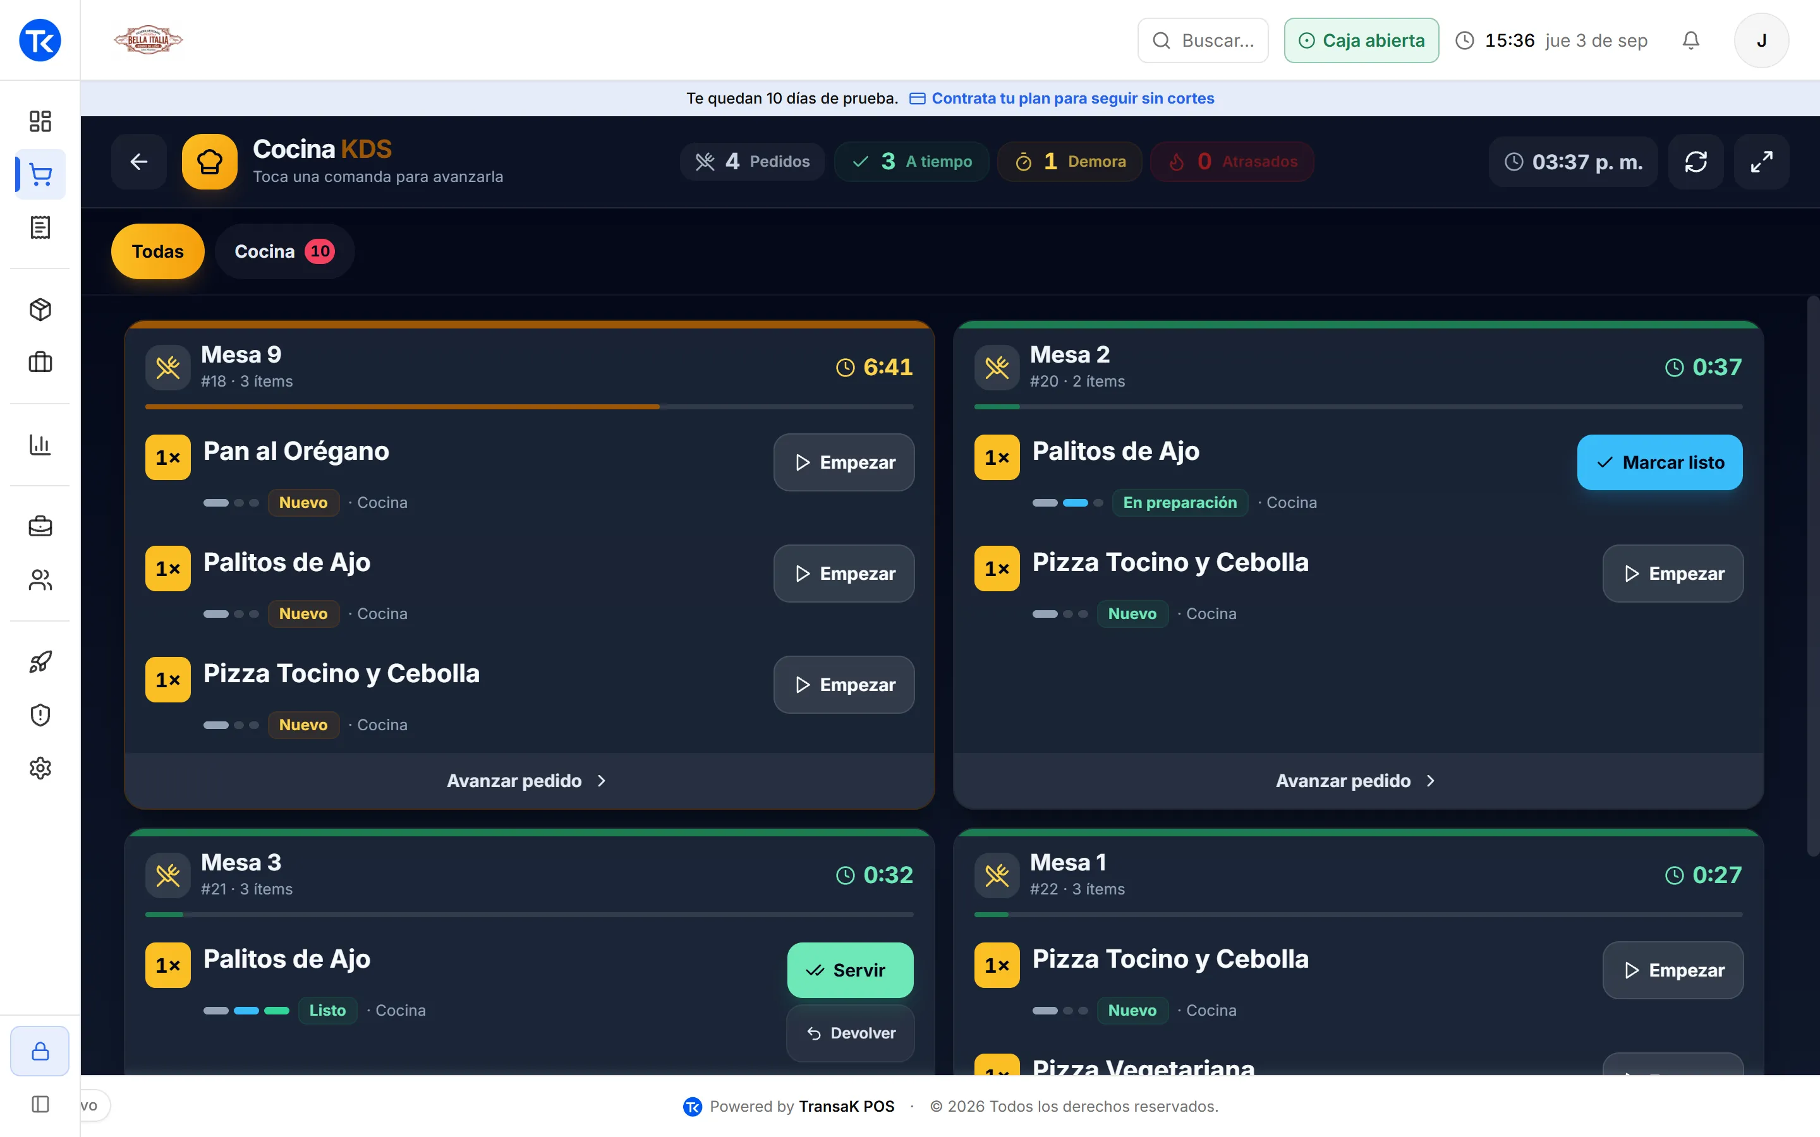This screenshot has width=1820, height=1137.
Task: Open the shield alert icon in sidebar
Action: (40, 714)
